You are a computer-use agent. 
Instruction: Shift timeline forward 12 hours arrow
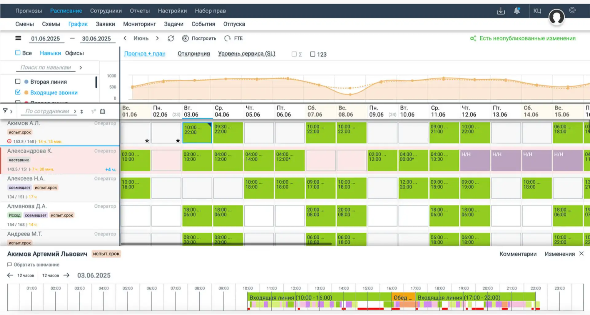coord(66,275)
